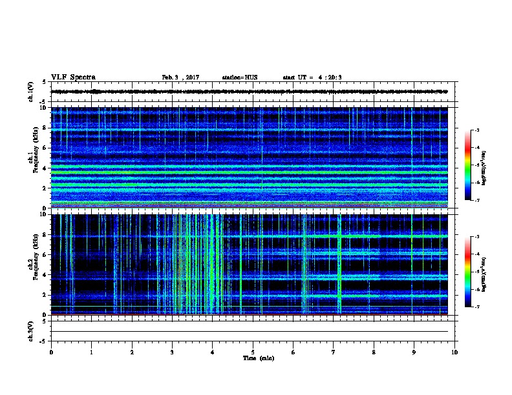Click the ch.2 frequency tick label "2"

point(45,295)
